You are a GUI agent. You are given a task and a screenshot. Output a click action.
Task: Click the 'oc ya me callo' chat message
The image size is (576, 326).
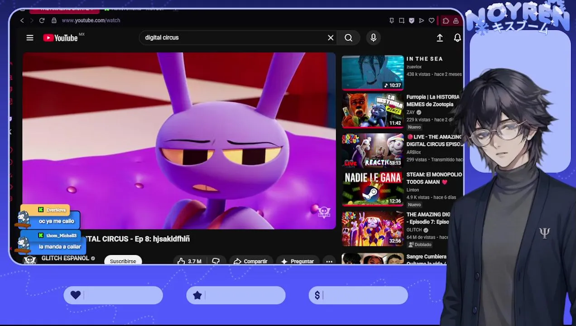tap(56, 221)
